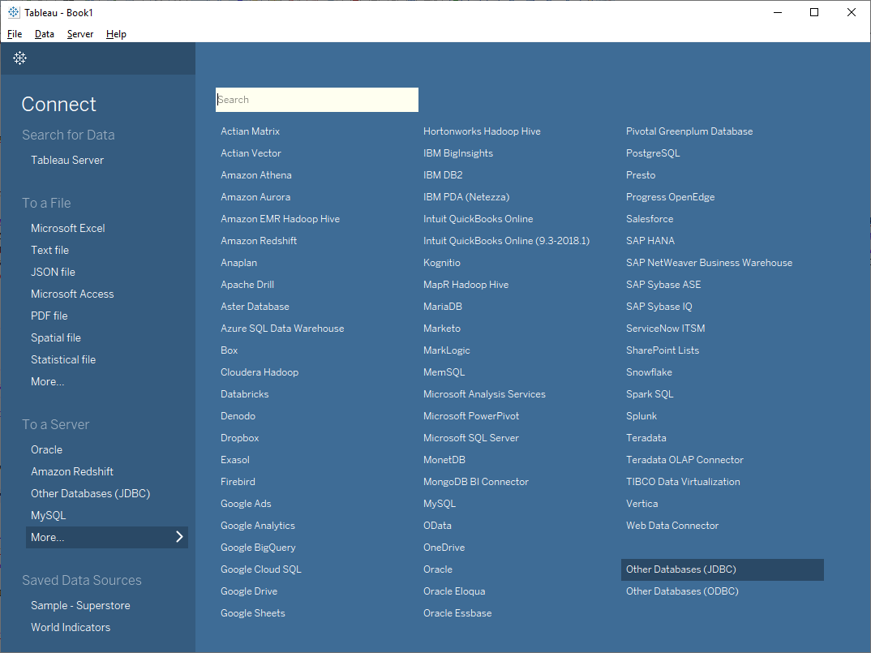Select MariaDB connector

(443, 306)
